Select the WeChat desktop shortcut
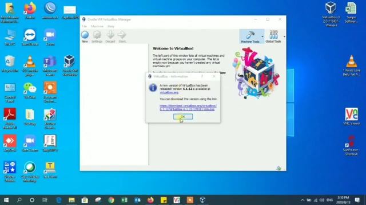This screenshot has height=205, width=366. coord(30,91)
